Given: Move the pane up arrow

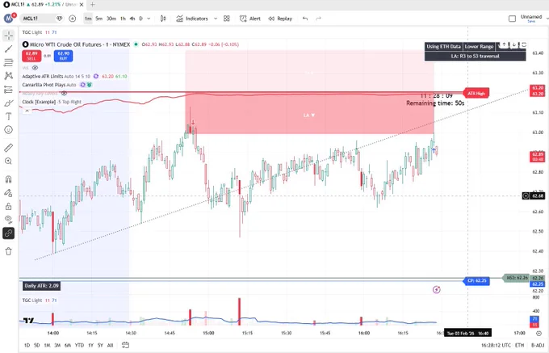Looking at the screenshot, I should [x=504, y=44].
